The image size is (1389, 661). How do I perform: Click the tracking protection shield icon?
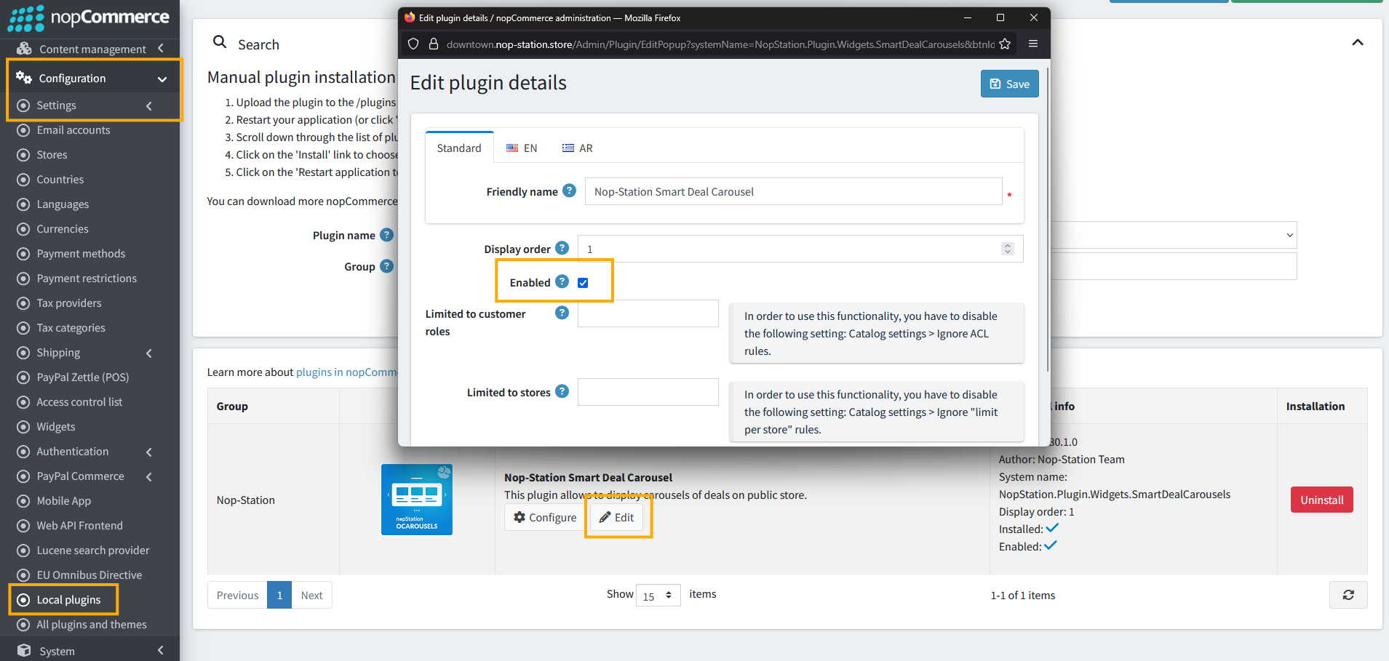coord(413,44)
